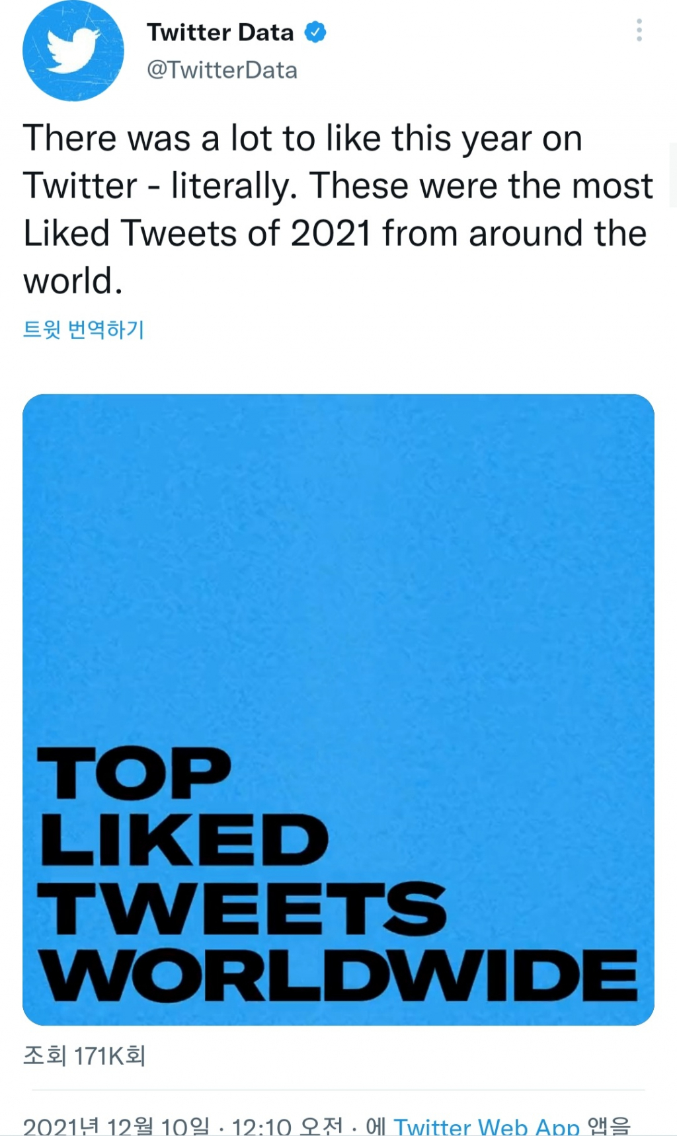Click the 2021년 12월 10일 date stamp

(116, 1126)
